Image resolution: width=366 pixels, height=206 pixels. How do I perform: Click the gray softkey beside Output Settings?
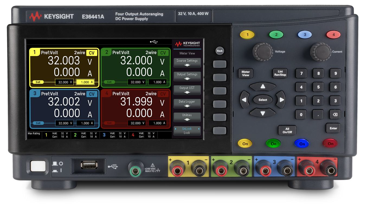[220, 77]
